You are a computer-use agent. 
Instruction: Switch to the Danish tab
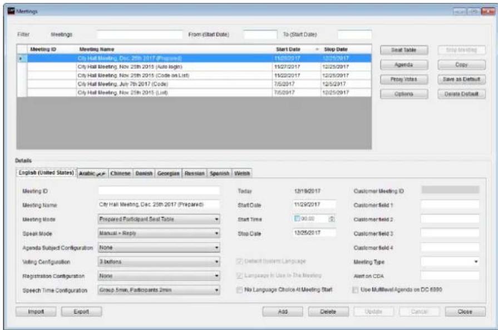(x=144, y=174)
